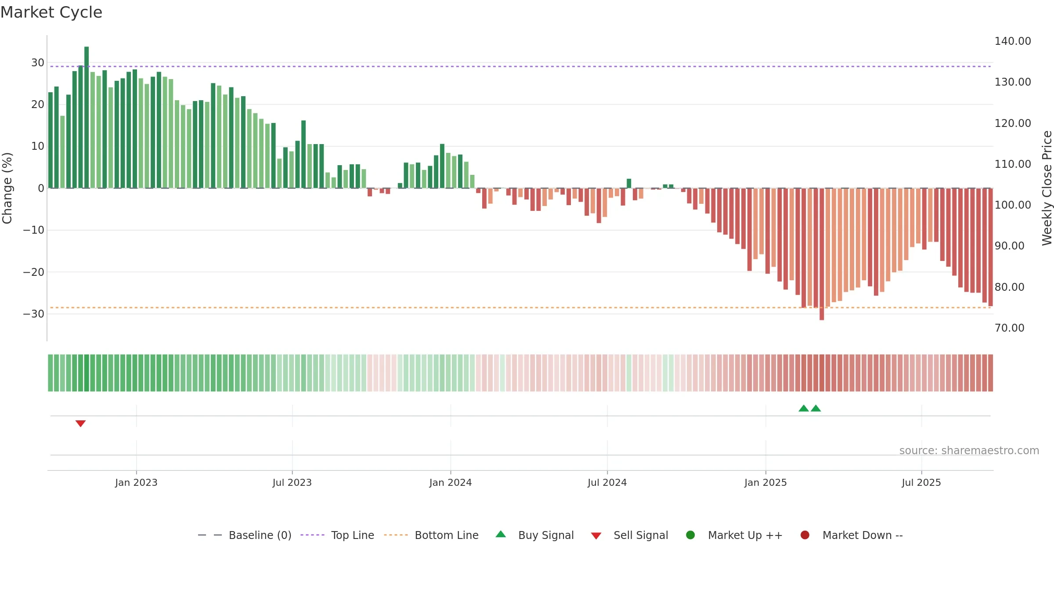Click the last red heat strip segment

pyautogui.click(x=990, y=372)
